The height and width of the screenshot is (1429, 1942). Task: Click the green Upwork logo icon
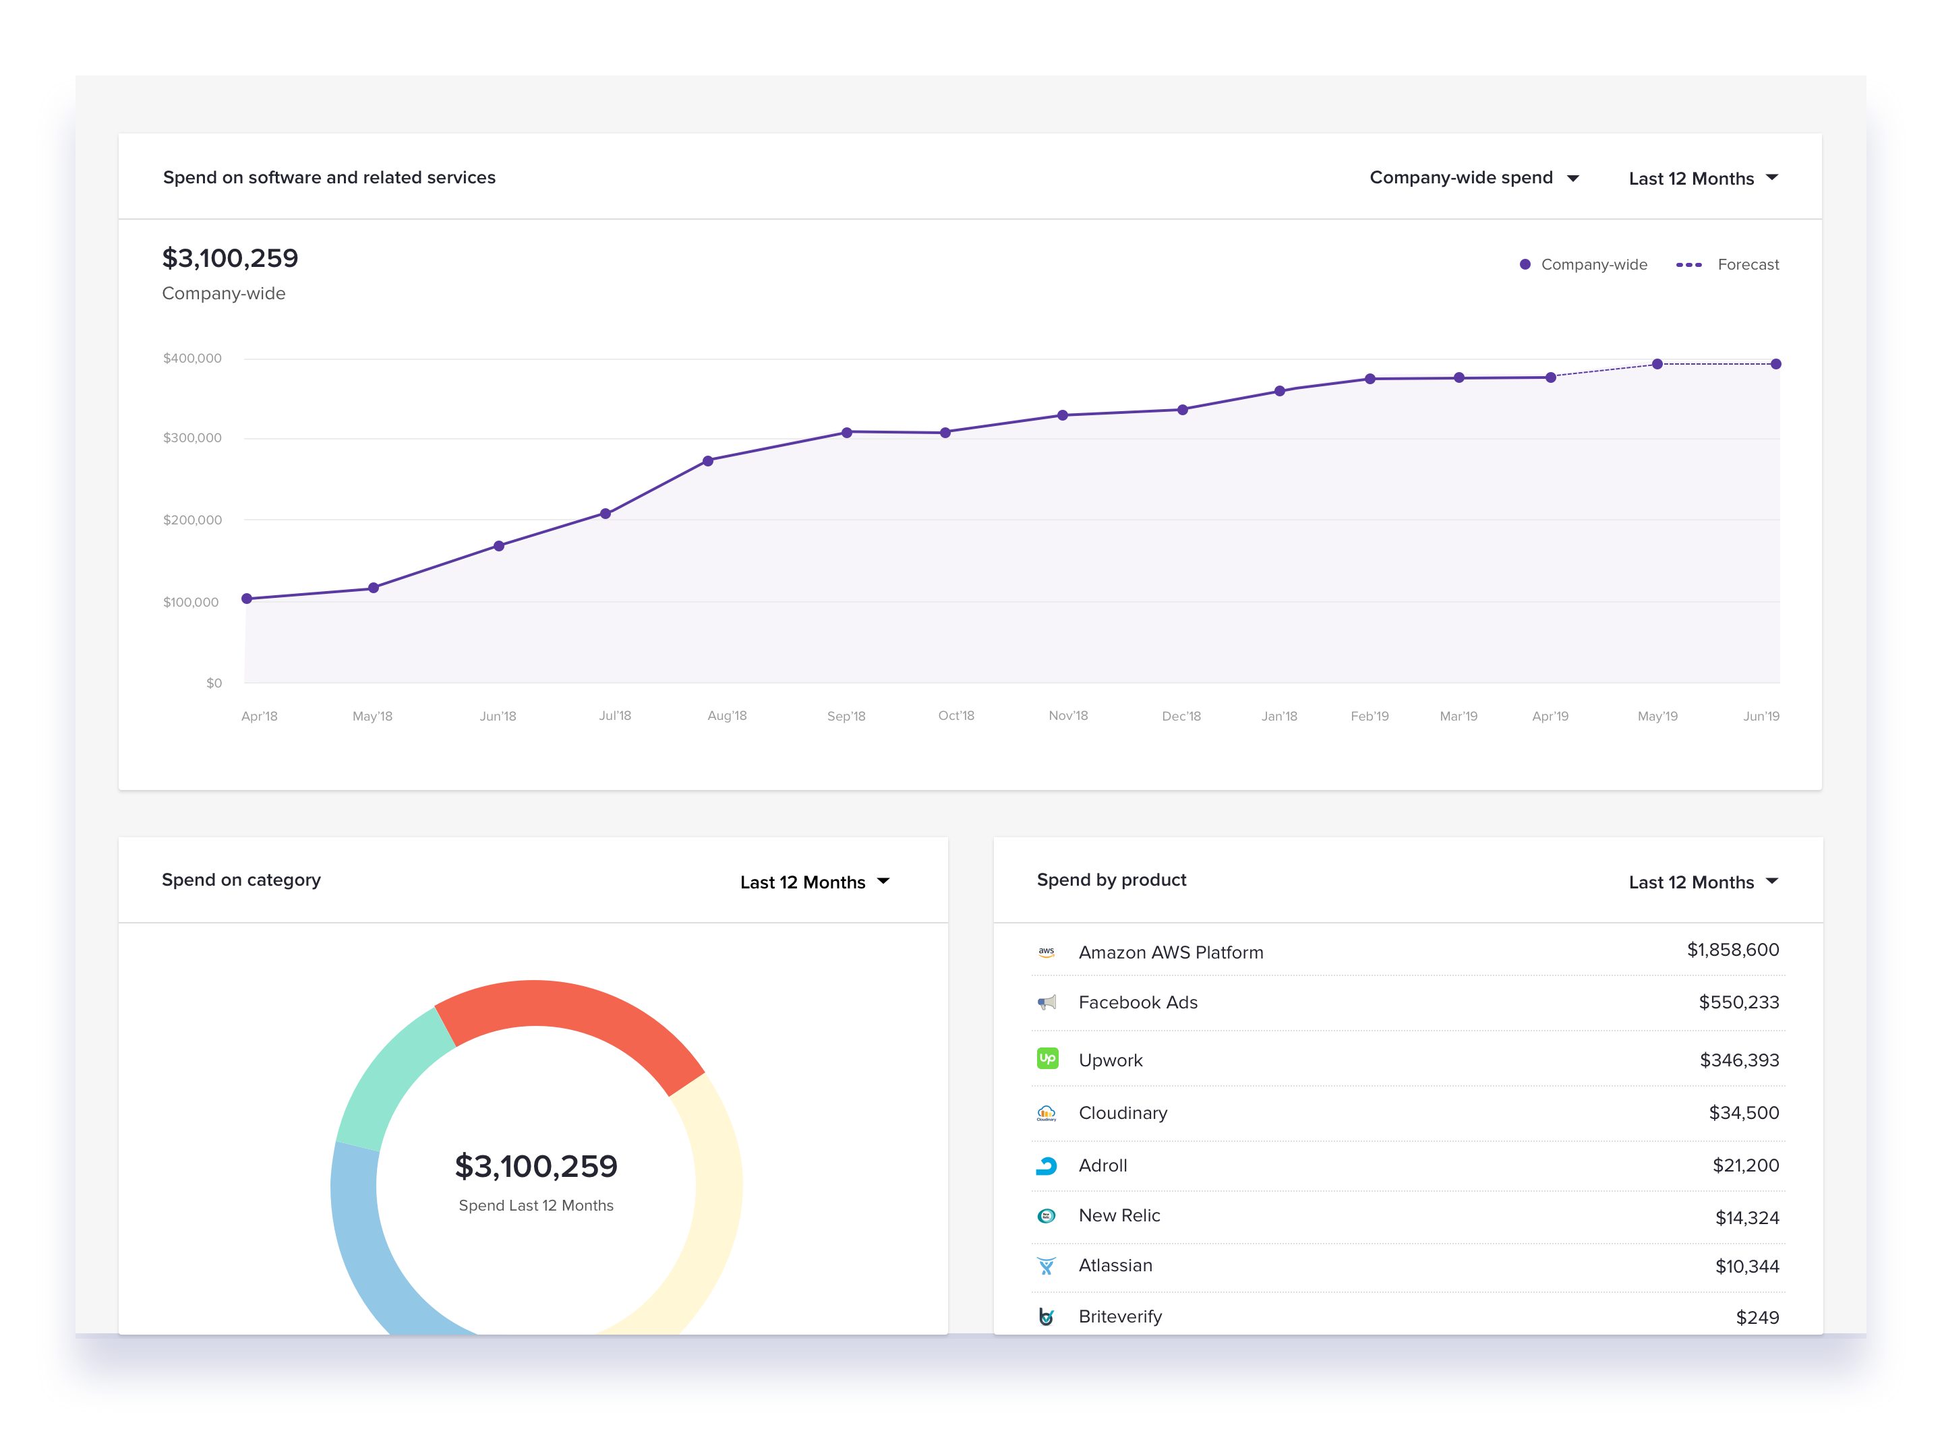coord(1047,1058)
